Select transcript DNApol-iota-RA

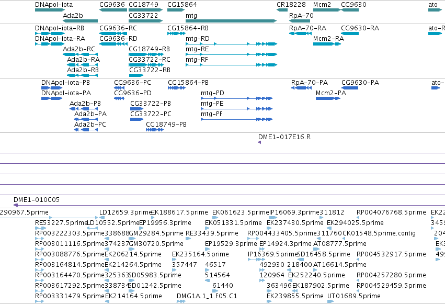(50, 44)
